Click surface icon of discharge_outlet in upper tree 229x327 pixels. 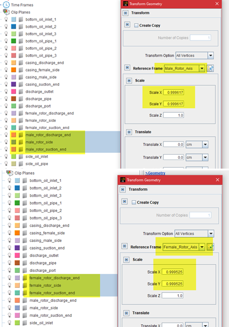pyautogui.click(x=21, y=92)
